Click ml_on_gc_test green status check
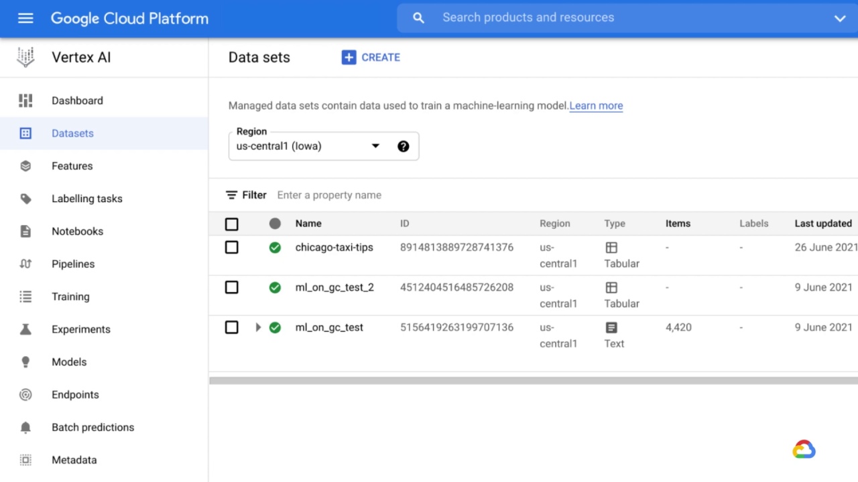Image resolution: width=858 pixels, height=482 pixels. click(275, 328)
